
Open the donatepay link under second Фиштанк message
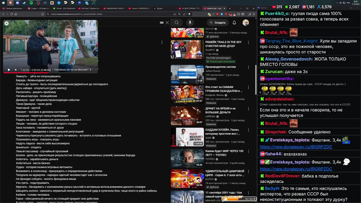[296, 169]
